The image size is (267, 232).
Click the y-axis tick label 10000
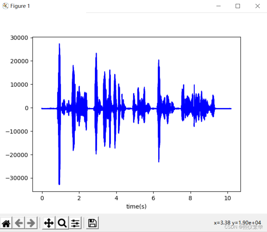click(x=19, y=85)
